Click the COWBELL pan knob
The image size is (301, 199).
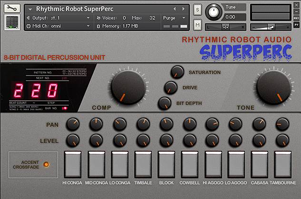tap(190, 124)
